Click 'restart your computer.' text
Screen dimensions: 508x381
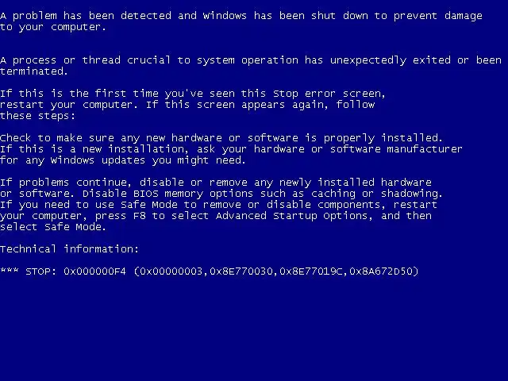(69, 105)
